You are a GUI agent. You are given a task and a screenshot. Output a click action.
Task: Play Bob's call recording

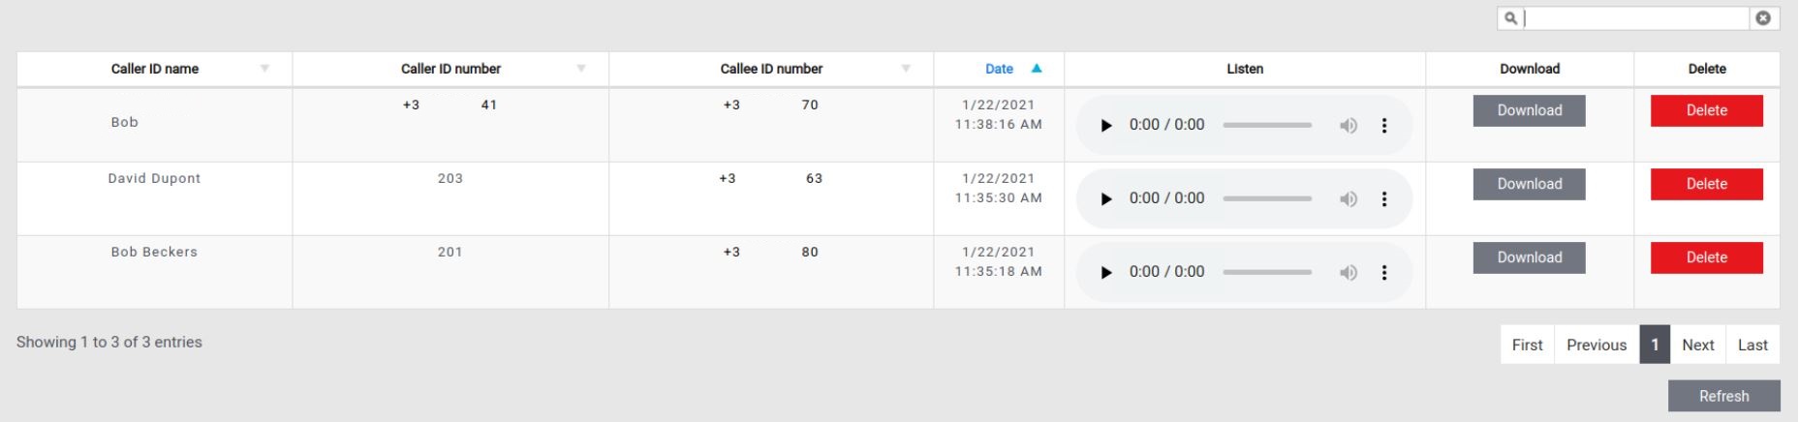coord(1106,126)
